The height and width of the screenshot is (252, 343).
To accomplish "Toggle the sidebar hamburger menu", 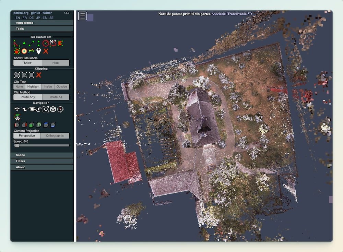I will tap(83, 16).
